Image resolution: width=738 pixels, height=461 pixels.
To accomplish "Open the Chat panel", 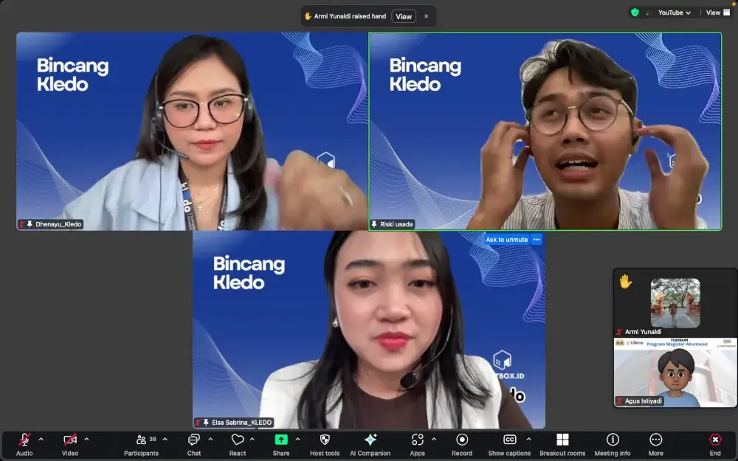I will coord(194,445).
